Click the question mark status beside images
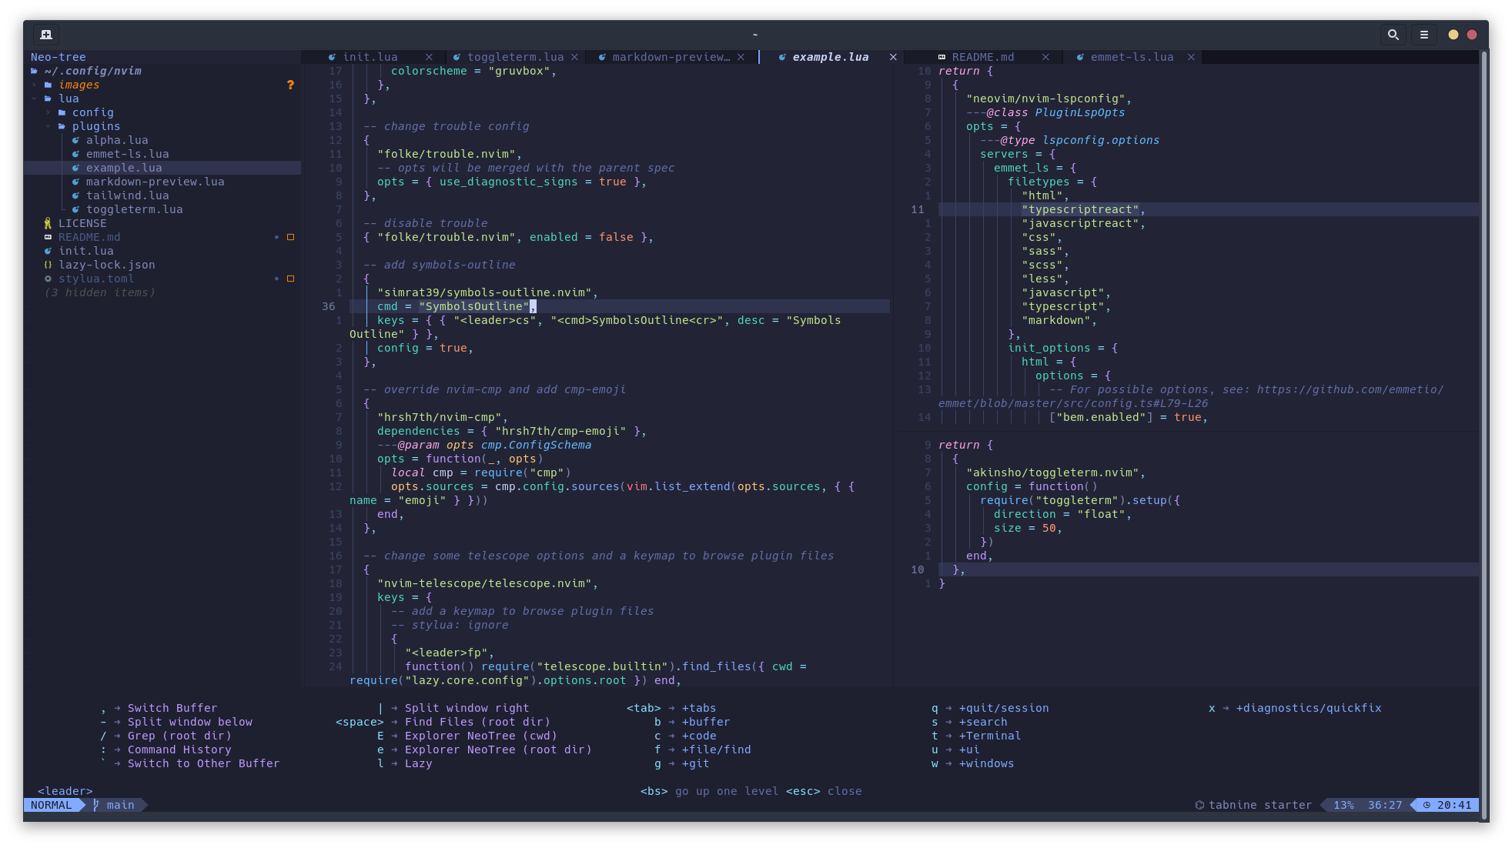Viewport: 1512px width, 848px height. coord(290,85)
